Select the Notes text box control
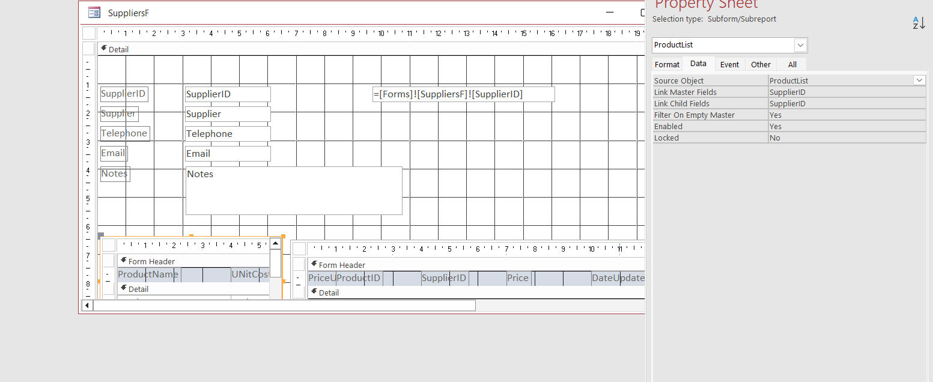Image resolution: width=933 pixels, height=382 pixels. 293,190
